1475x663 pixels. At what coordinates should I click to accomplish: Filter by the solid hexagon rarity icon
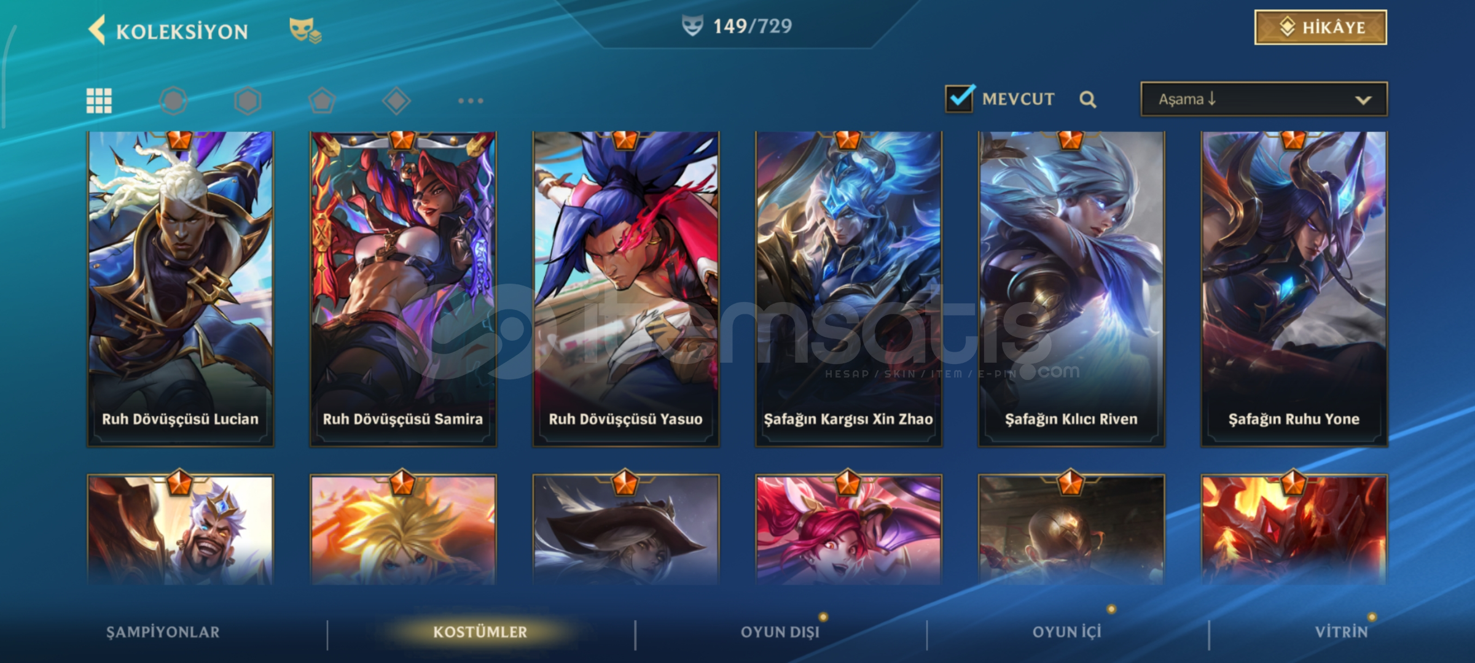coord(248,101)
